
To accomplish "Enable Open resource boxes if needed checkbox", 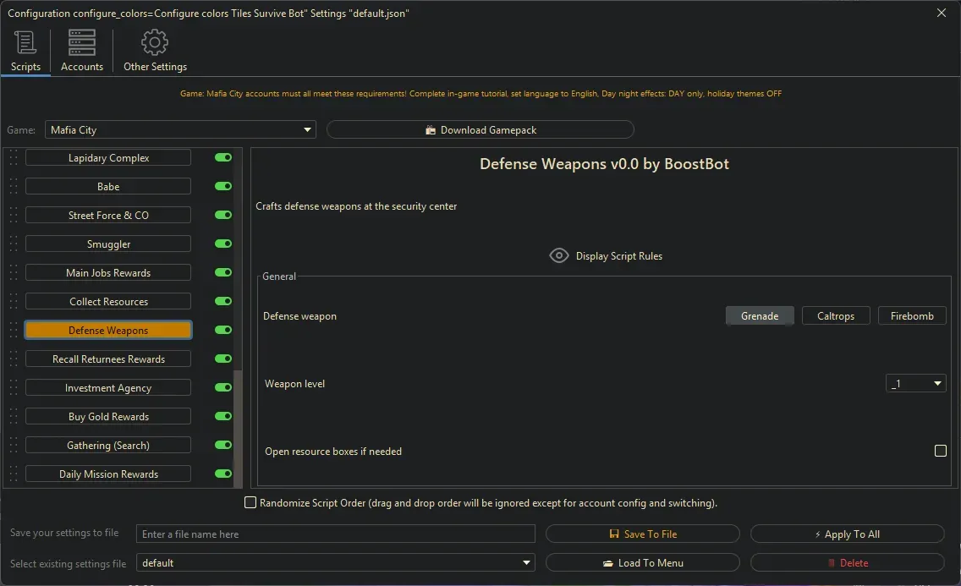I will (x=940, y=451).
